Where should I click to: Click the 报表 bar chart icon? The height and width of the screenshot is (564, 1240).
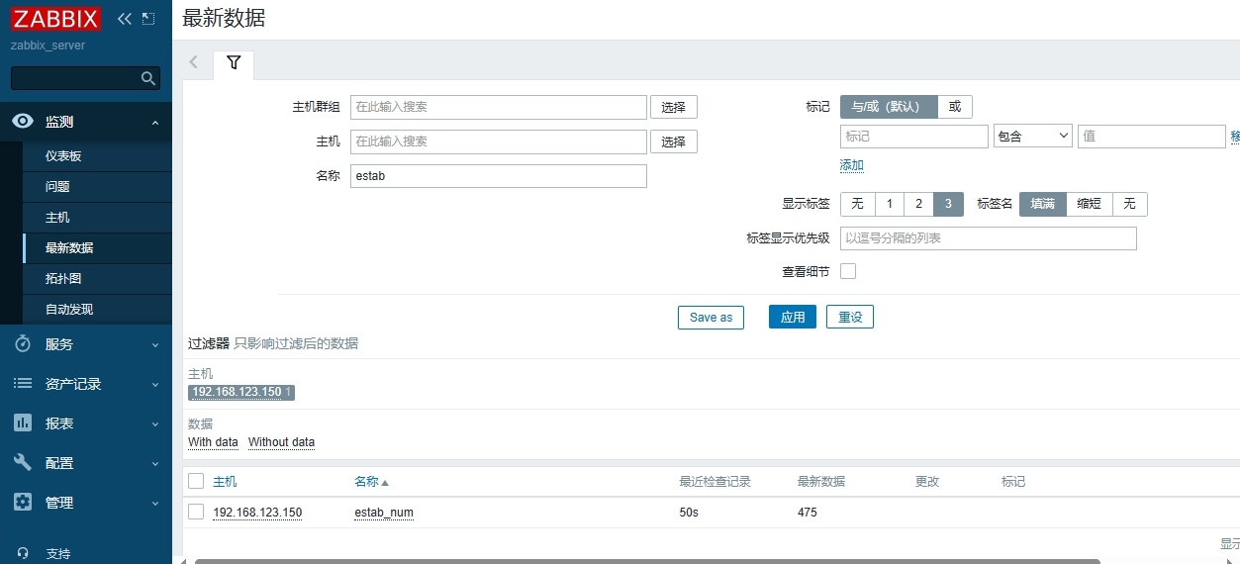coord(23,423)
